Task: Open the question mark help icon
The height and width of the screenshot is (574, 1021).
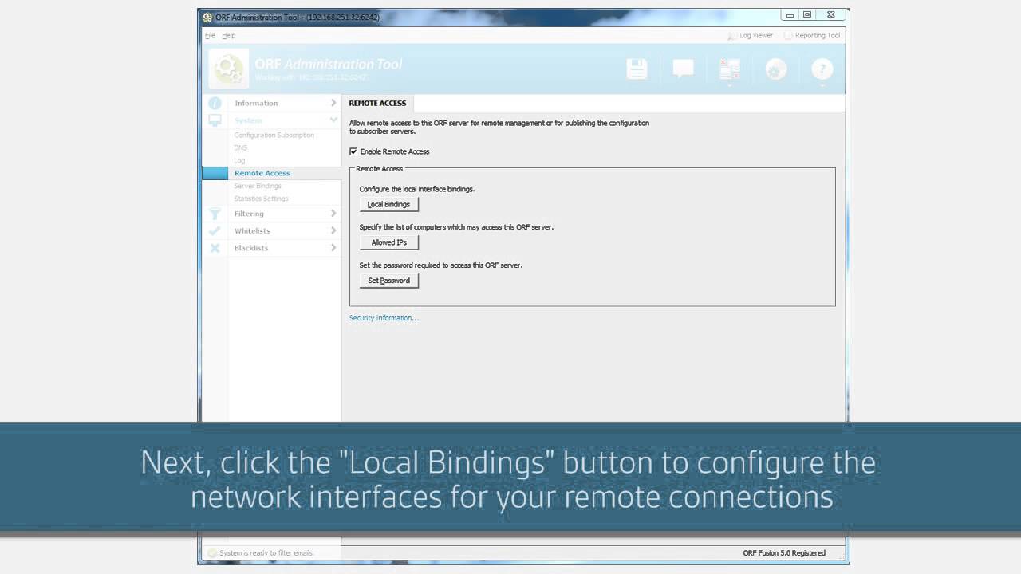Action: 822,69
